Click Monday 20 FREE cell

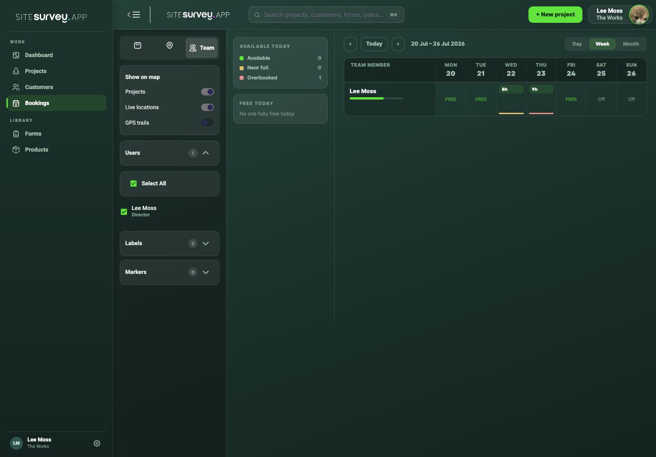pos(451,99)
